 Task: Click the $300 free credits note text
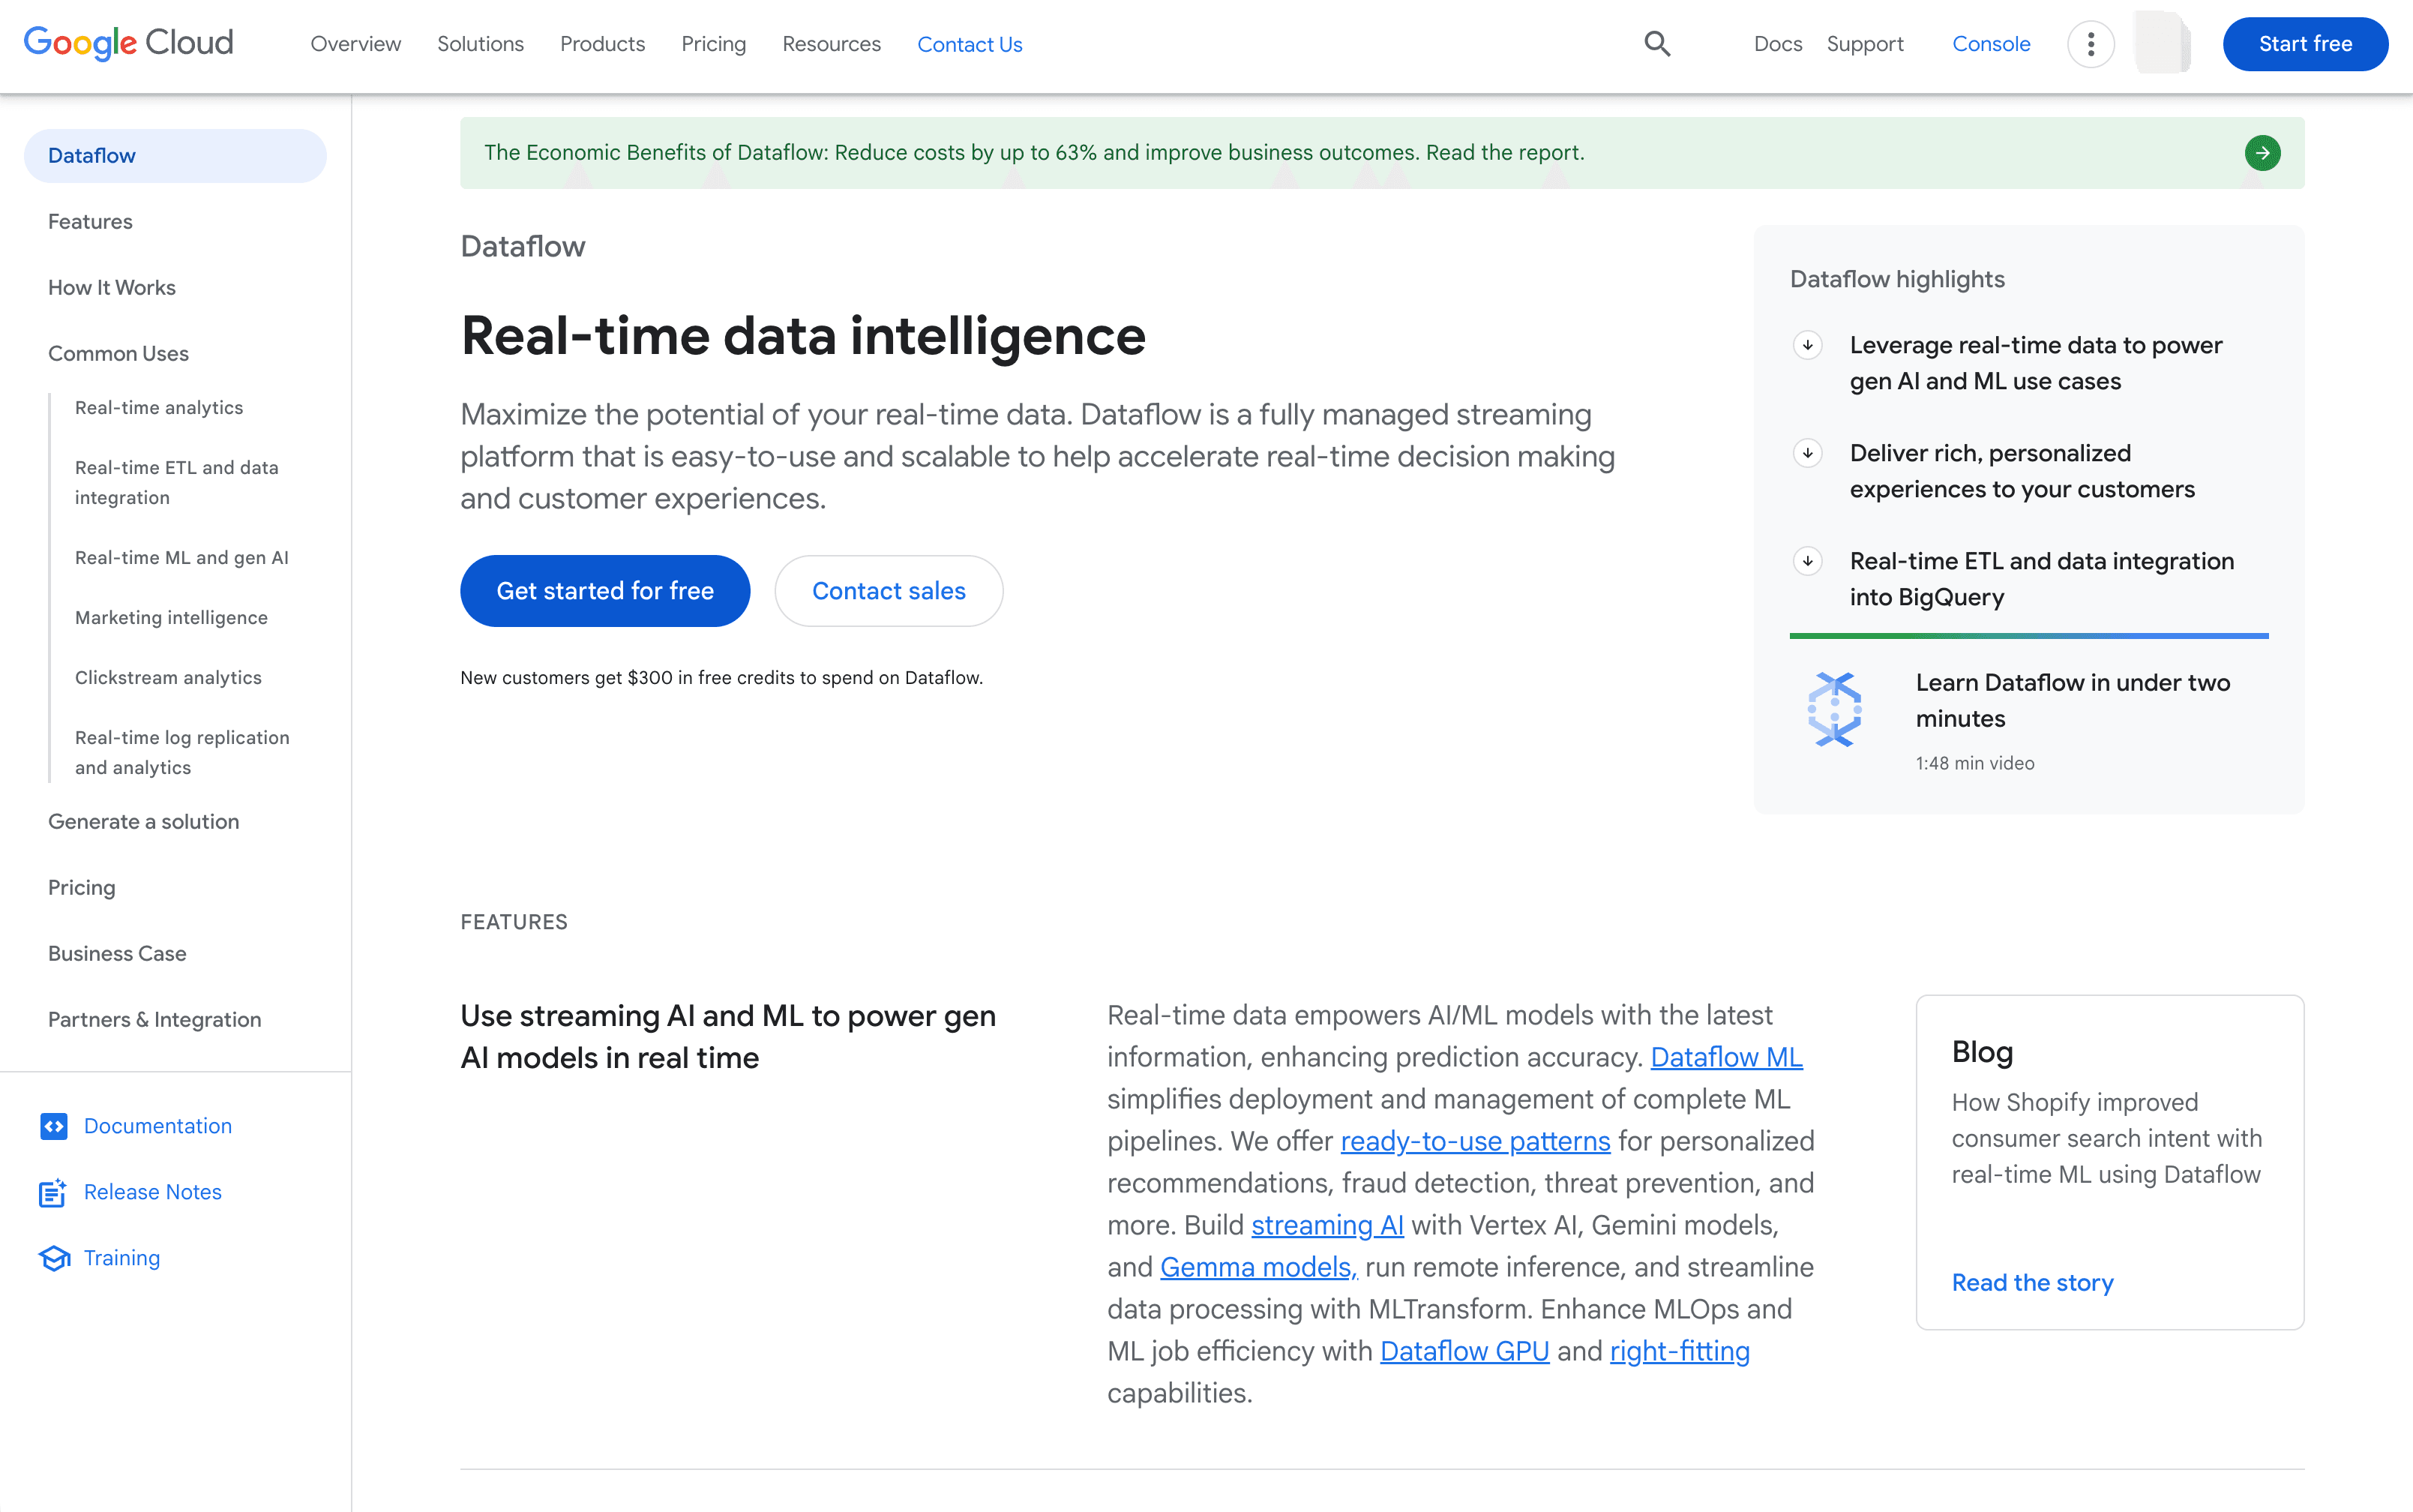pos(721,678)
